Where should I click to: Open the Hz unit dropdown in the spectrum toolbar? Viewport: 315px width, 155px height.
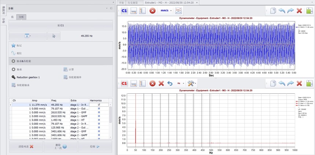tap(180, 83)
